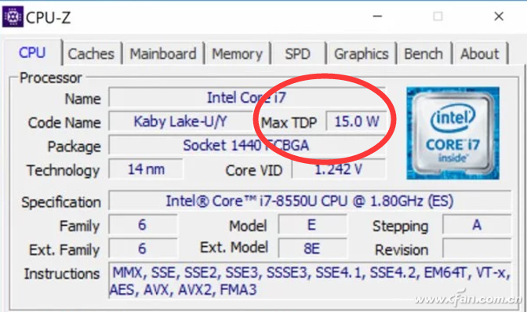
Task: Go to the SPD tab
Action: tap(298, 54)
